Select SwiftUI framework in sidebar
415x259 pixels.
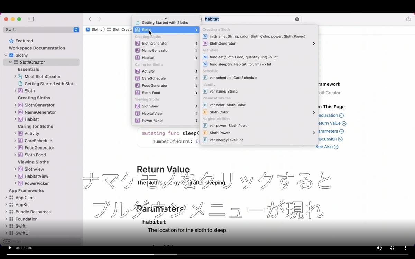point(22,233)
